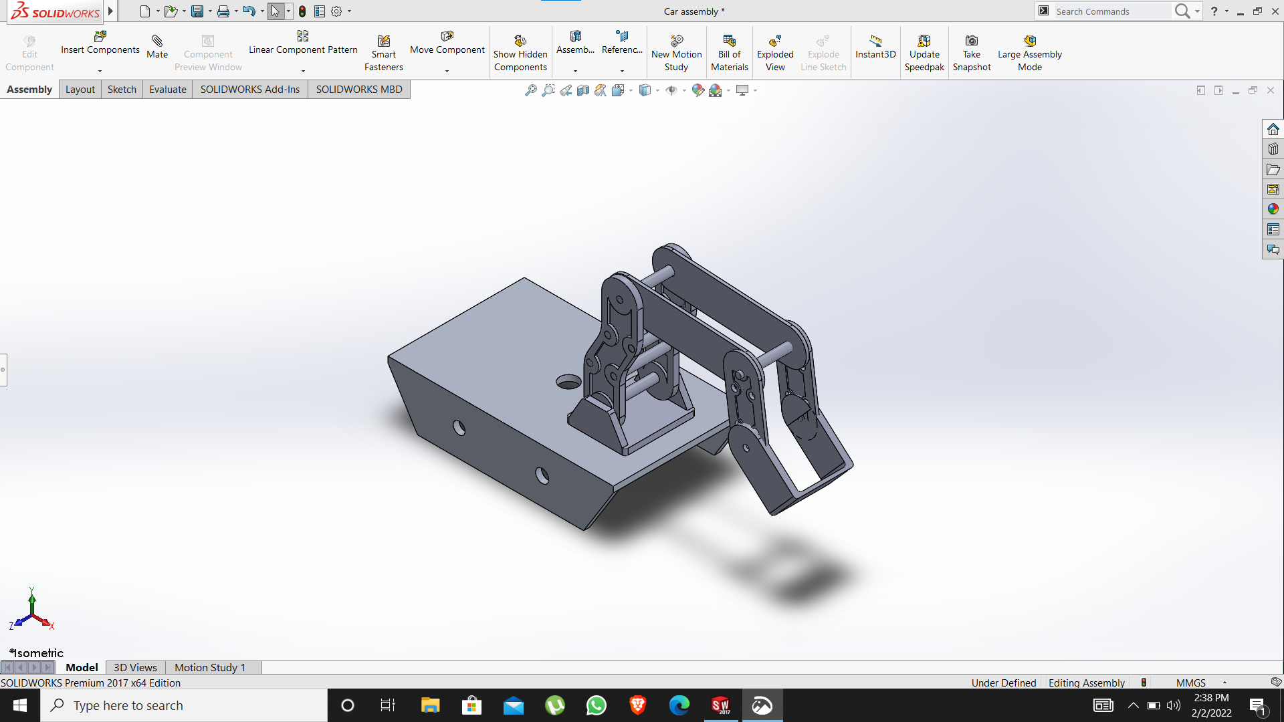Image resolution: width=1284 pixels, height=722 pixels.
Task: Open the Options gear icon
Action: pos(336,11)
